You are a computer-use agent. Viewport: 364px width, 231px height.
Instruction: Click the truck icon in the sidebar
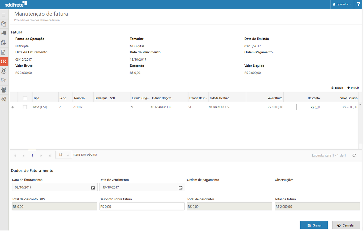tap(4, 33)
